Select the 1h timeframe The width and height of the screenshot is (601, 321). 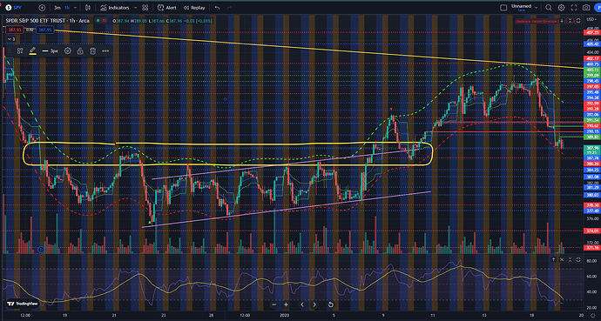coord(67,8)
